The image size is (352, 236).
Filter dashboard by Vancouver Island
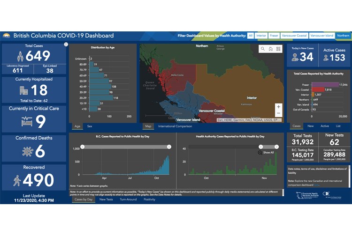click(321, 36)
